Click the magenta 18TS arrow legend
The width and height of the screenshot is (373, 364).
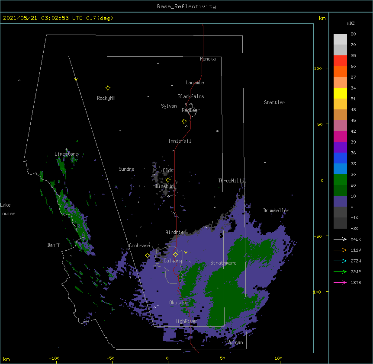point(340,282)
